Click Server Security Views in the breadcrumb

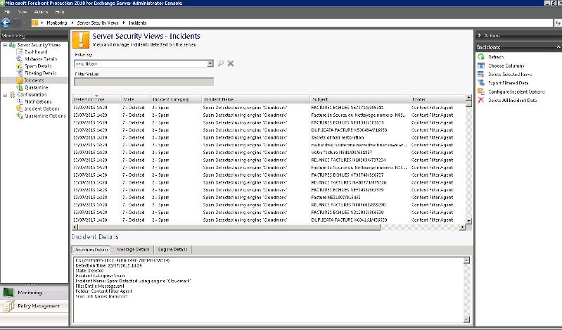coord(98,23)
